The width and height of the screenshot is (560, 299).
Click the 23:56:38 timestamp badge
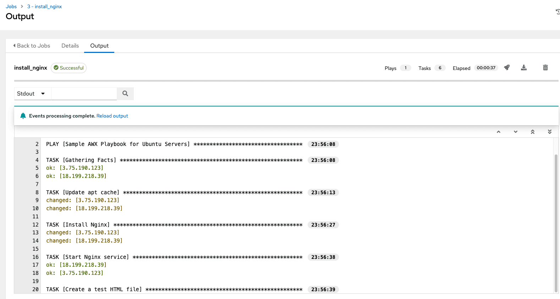(323, 257)
